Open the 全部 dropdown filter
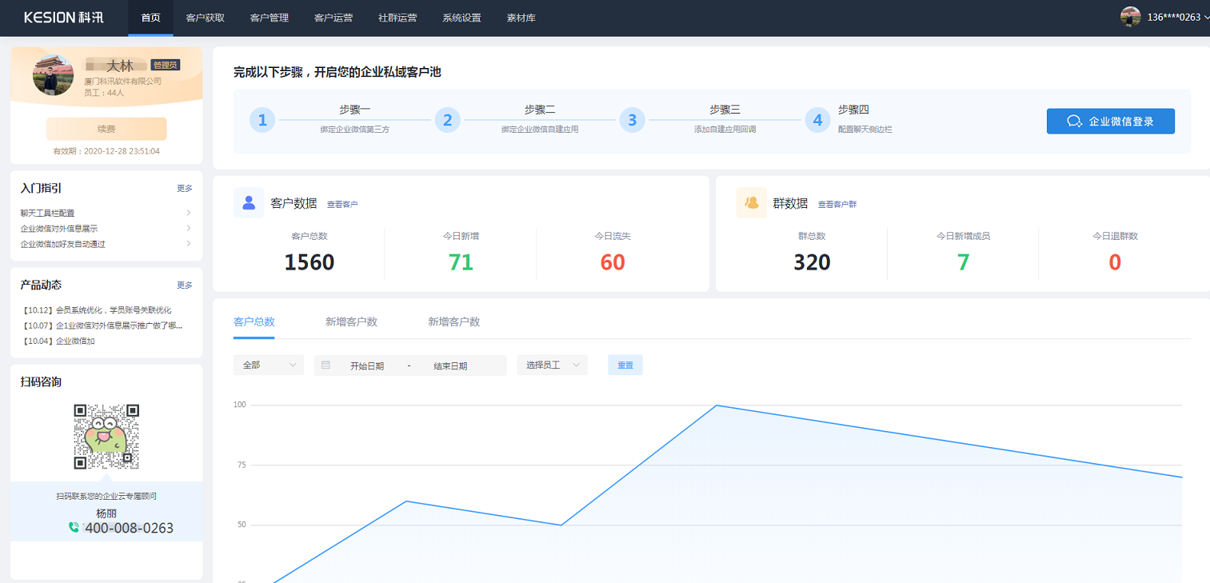This screenshot has height=583, width=1210. click(x=269, y=365)
